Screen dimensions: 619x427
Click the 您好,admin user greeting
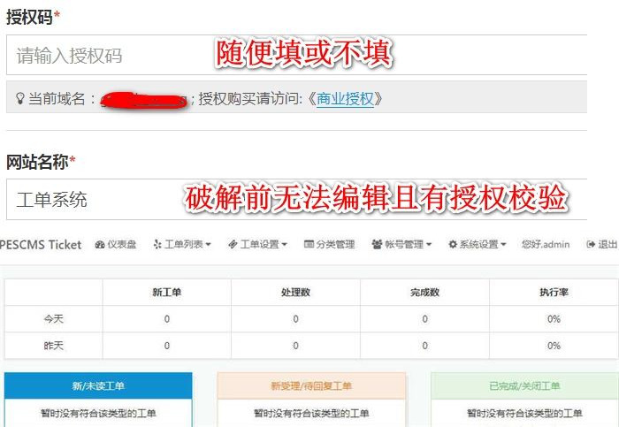point(546,245)
